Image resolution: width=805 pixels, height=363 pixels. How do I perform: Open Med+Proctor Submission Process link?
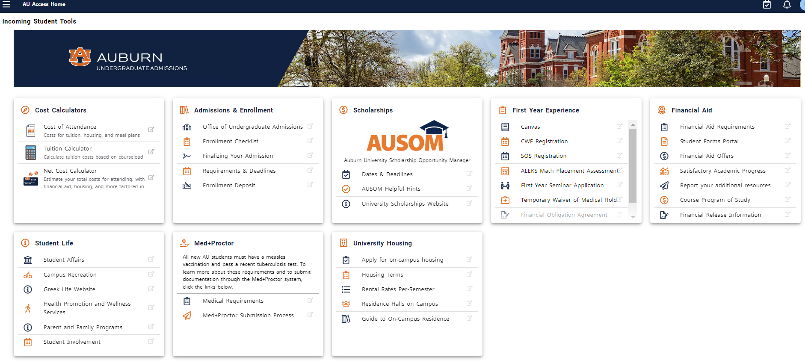click(248, 316)
